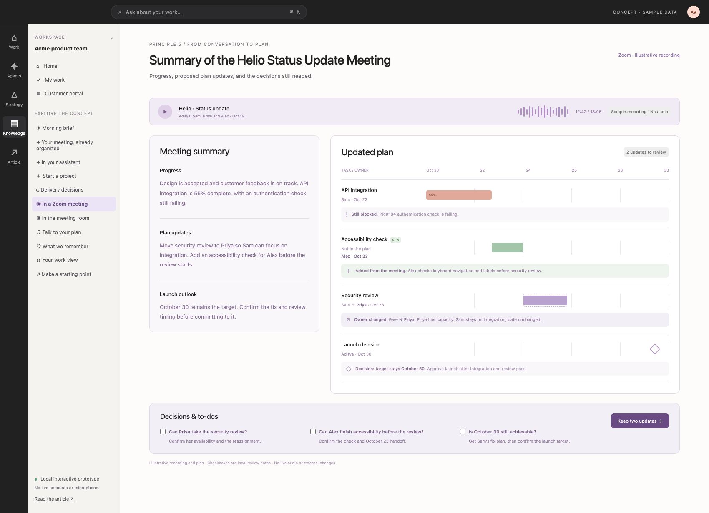709x513 pixels.
Task: Open Start a project page
Action: (x=74, y=176)
